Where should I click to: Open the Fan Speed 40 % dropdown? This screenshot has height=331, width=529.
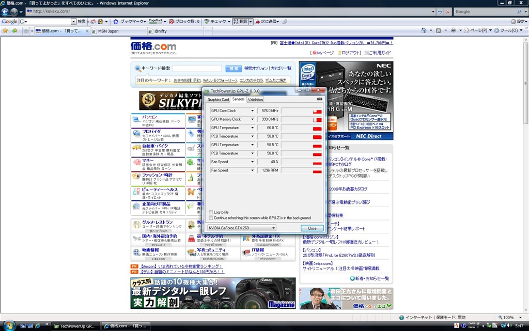click(x=252, y=162)
